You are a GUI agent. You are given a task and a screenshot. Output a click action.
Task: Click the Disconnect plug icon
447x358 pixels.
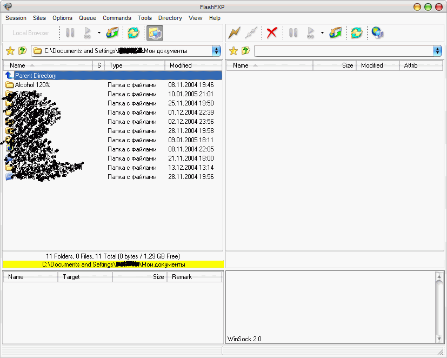click(251, 33)
